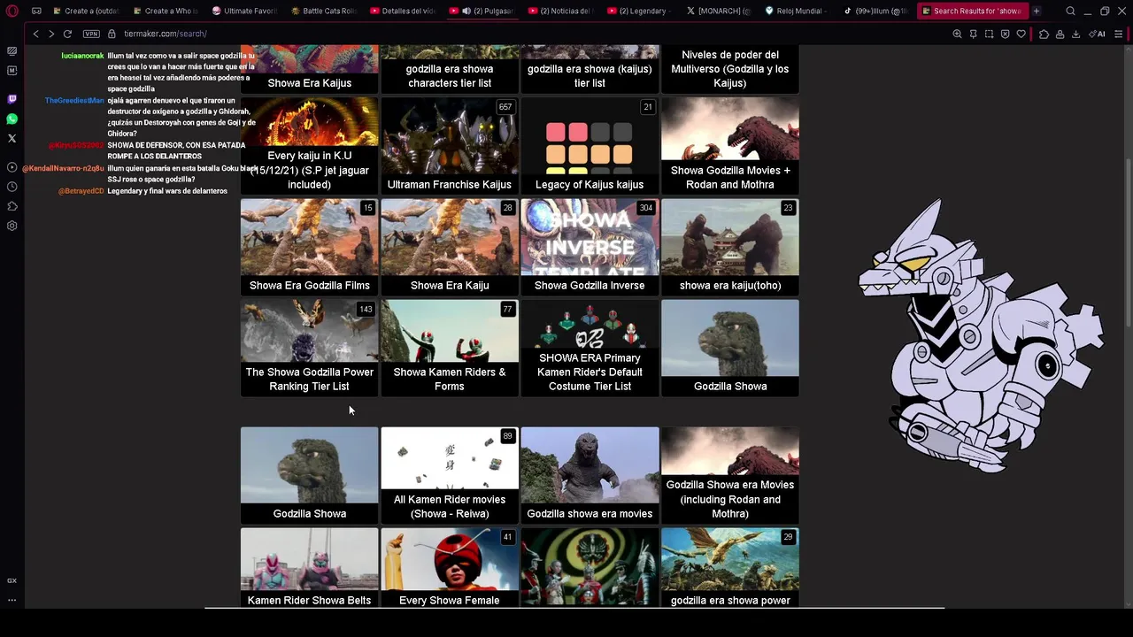This screenshot has width=1133, height=637.
Task: Switch to the 'Reloj Mundial' tab
Action: click(x=798, y=11)
